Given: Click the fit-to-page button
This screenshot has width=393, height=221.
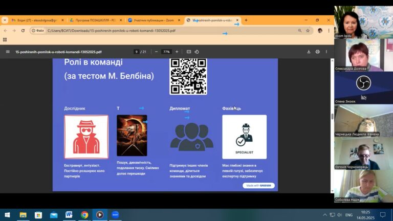Looking at the screenshot, I should coord(189,52).
